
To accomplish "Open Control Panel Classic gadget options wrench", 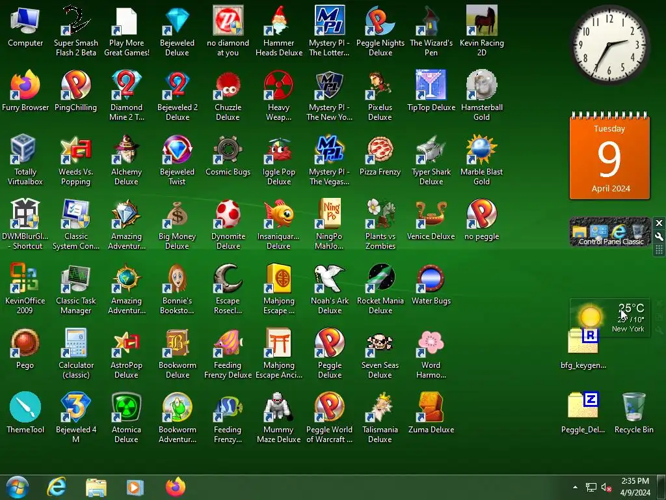I will click(x=659, y=236).
